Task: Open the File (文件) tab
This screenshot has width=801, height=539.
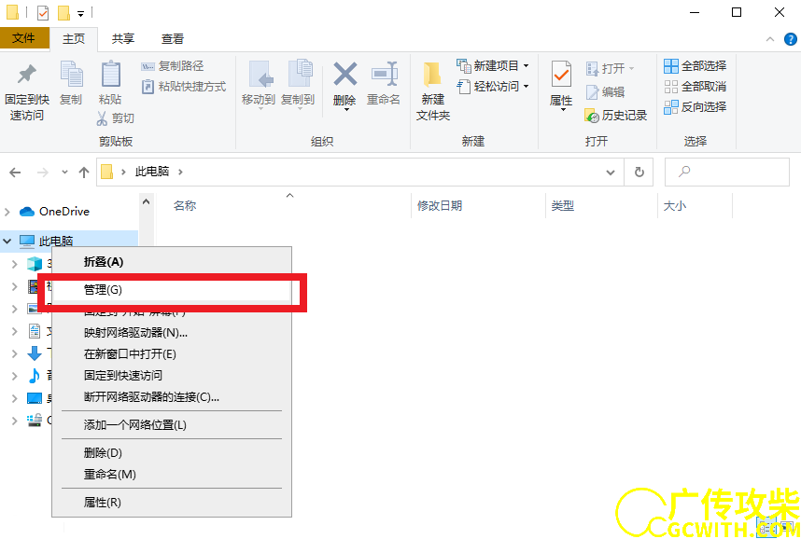Action: click(24, 38)
